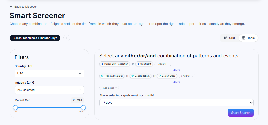This screenshot has height=125, width=268.
Task: Add a new screener with plus icon
Action: [67, 38]
